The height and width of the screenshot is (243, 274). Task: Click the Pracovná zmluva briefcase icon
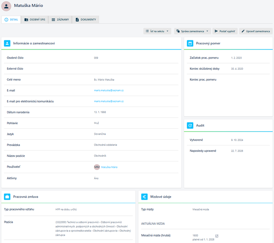click(7, 197)
